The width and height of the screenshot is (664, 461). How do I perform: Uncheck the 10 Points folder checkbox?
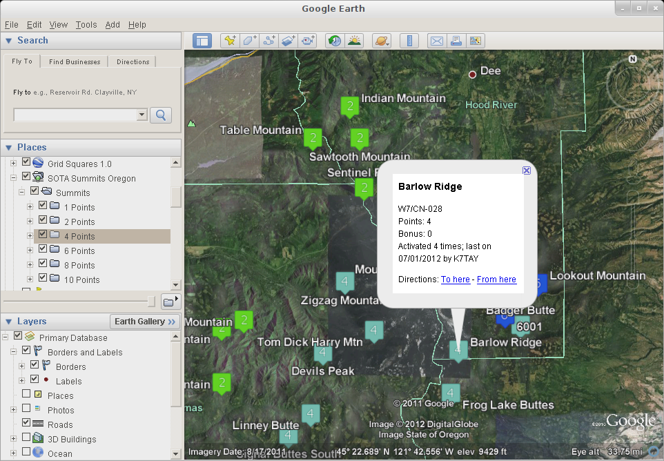coord(43,277)
